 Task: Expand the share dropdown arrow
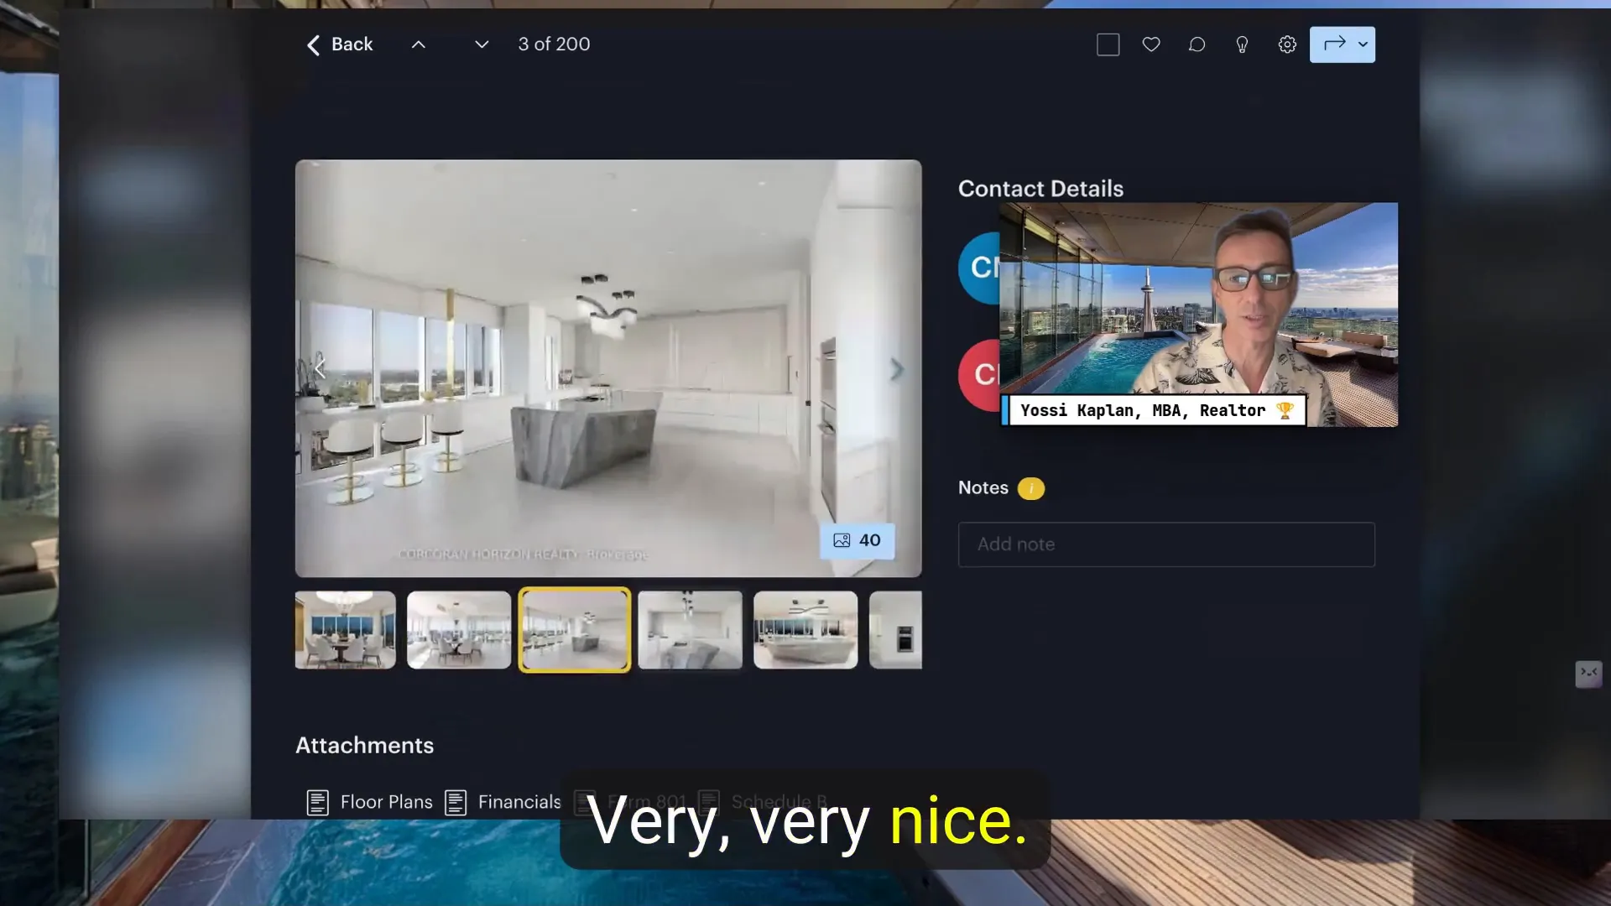point(1363,44)
